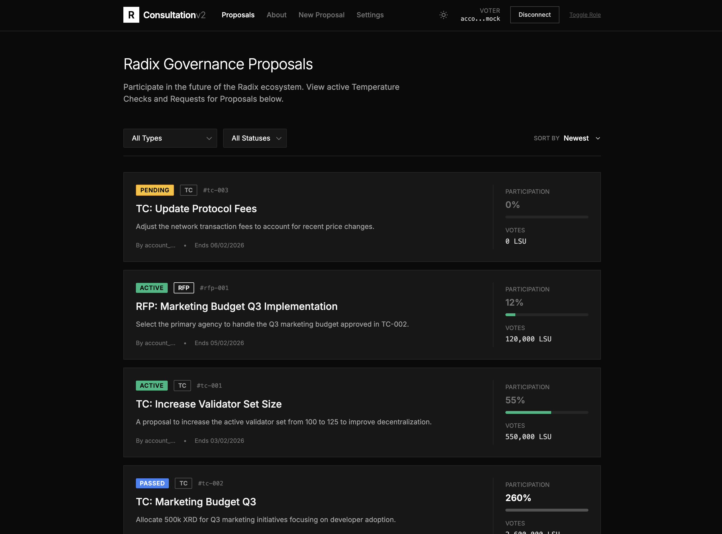Click the Radix R logo icon
The width and height of the screenshot is (722, 534).
pos(131,15)
